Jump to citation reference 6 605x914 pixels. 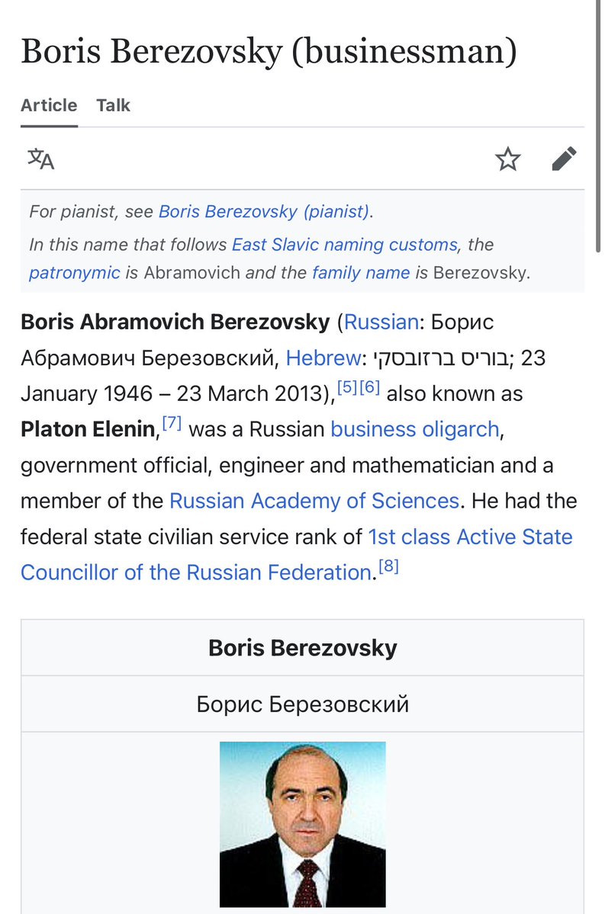pos(369,388)
